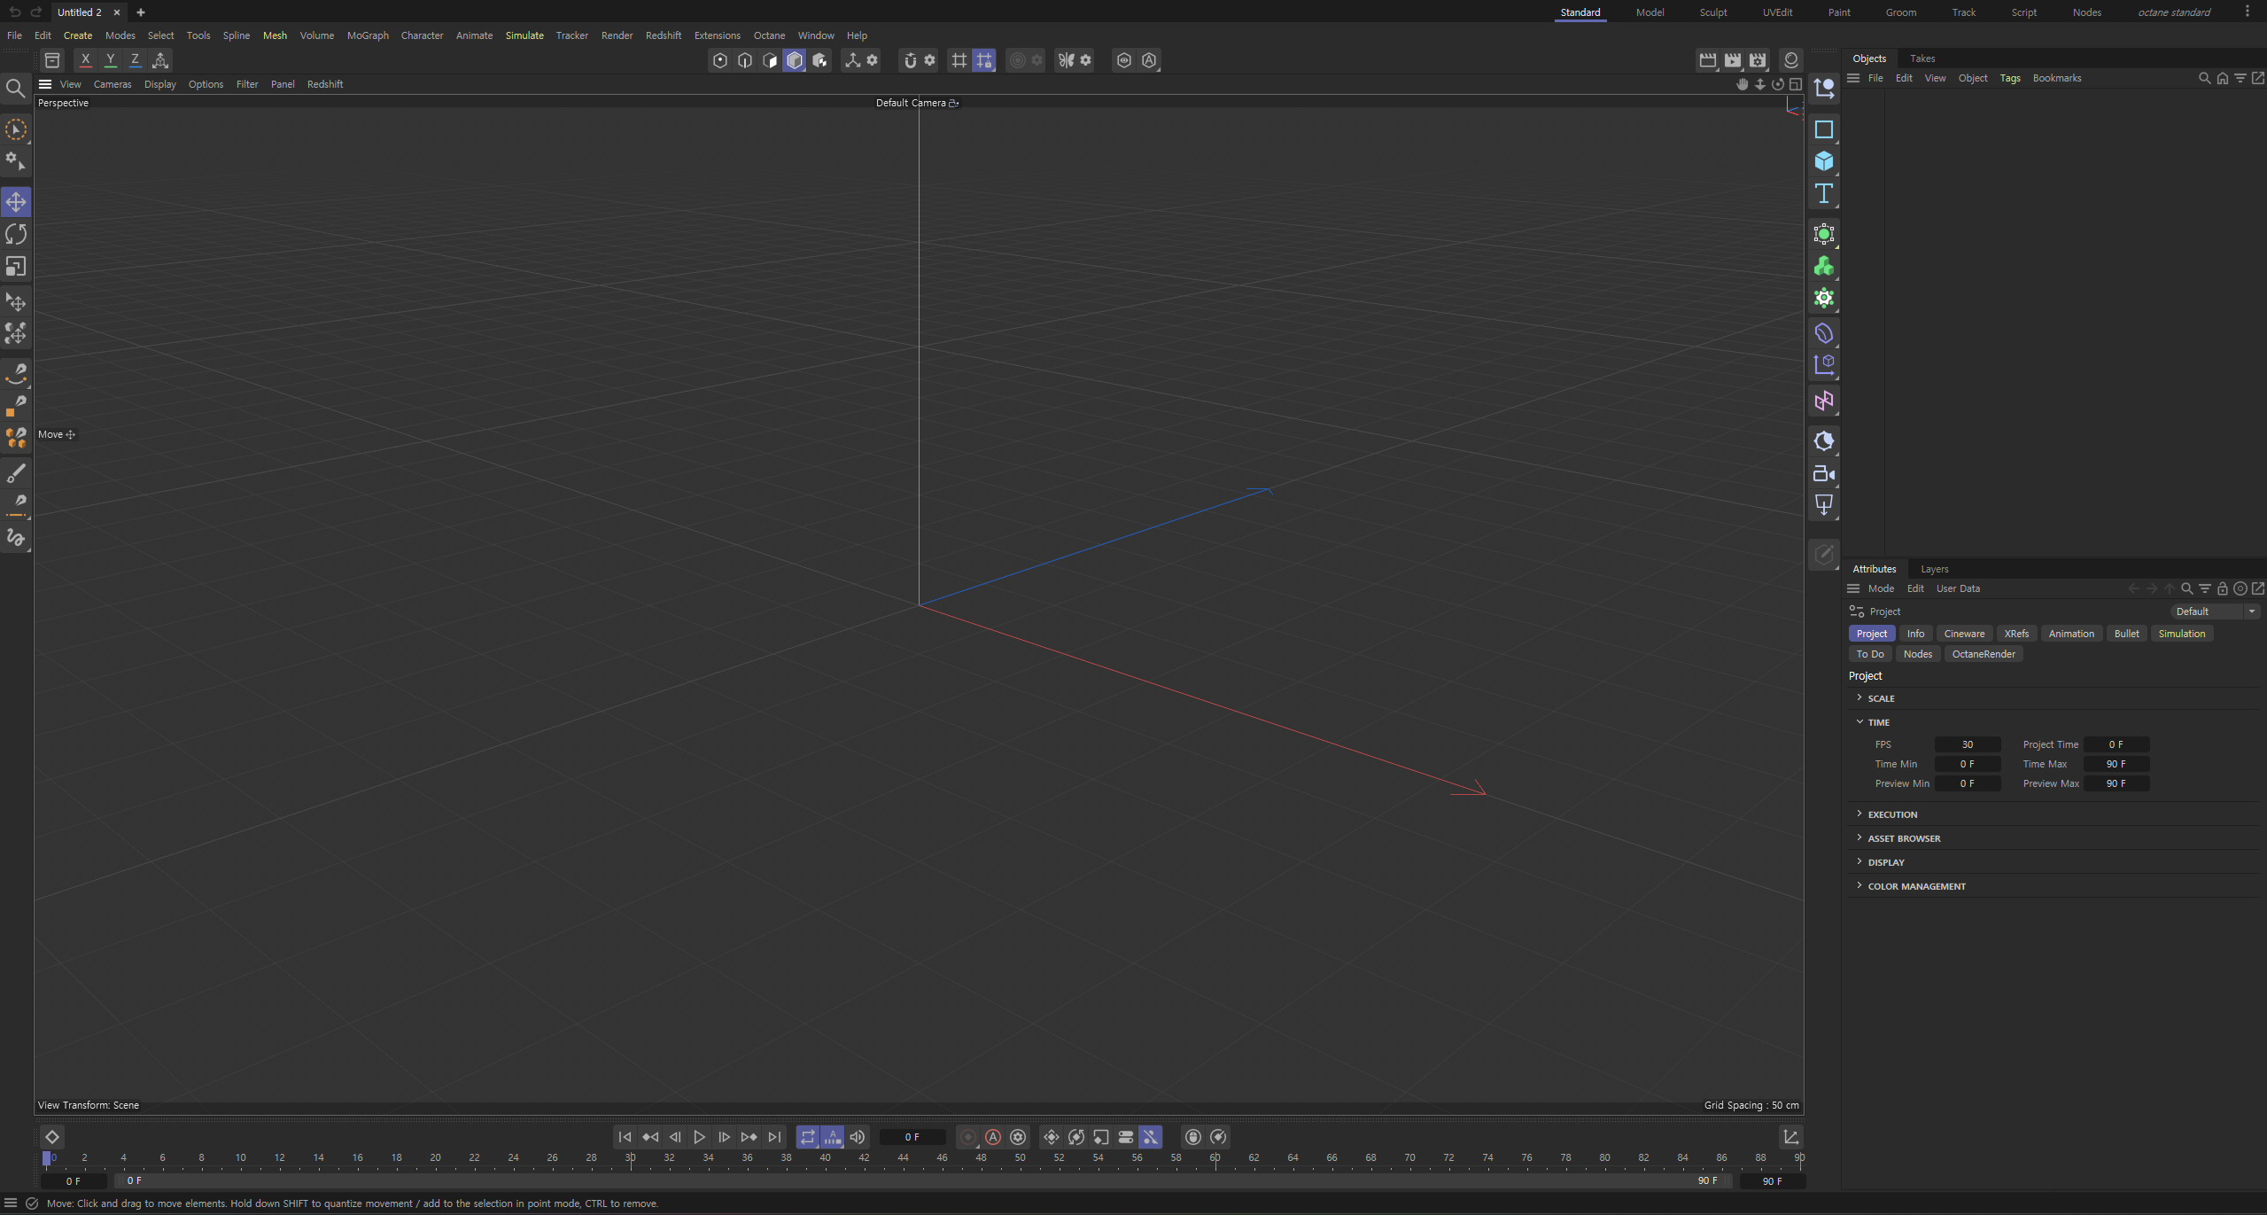Add a Camera object
The height and width of the screenshot is (1215, 2267).
point(1824,474)
